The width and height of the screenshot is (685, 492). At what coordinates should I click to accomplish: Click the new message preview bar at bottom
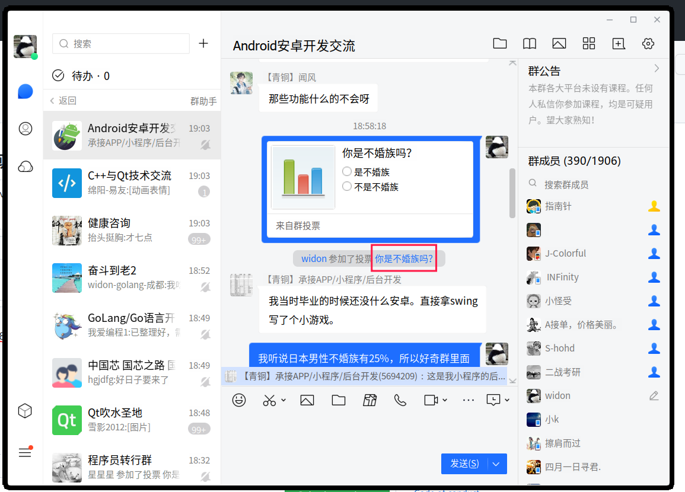[364, 376]
